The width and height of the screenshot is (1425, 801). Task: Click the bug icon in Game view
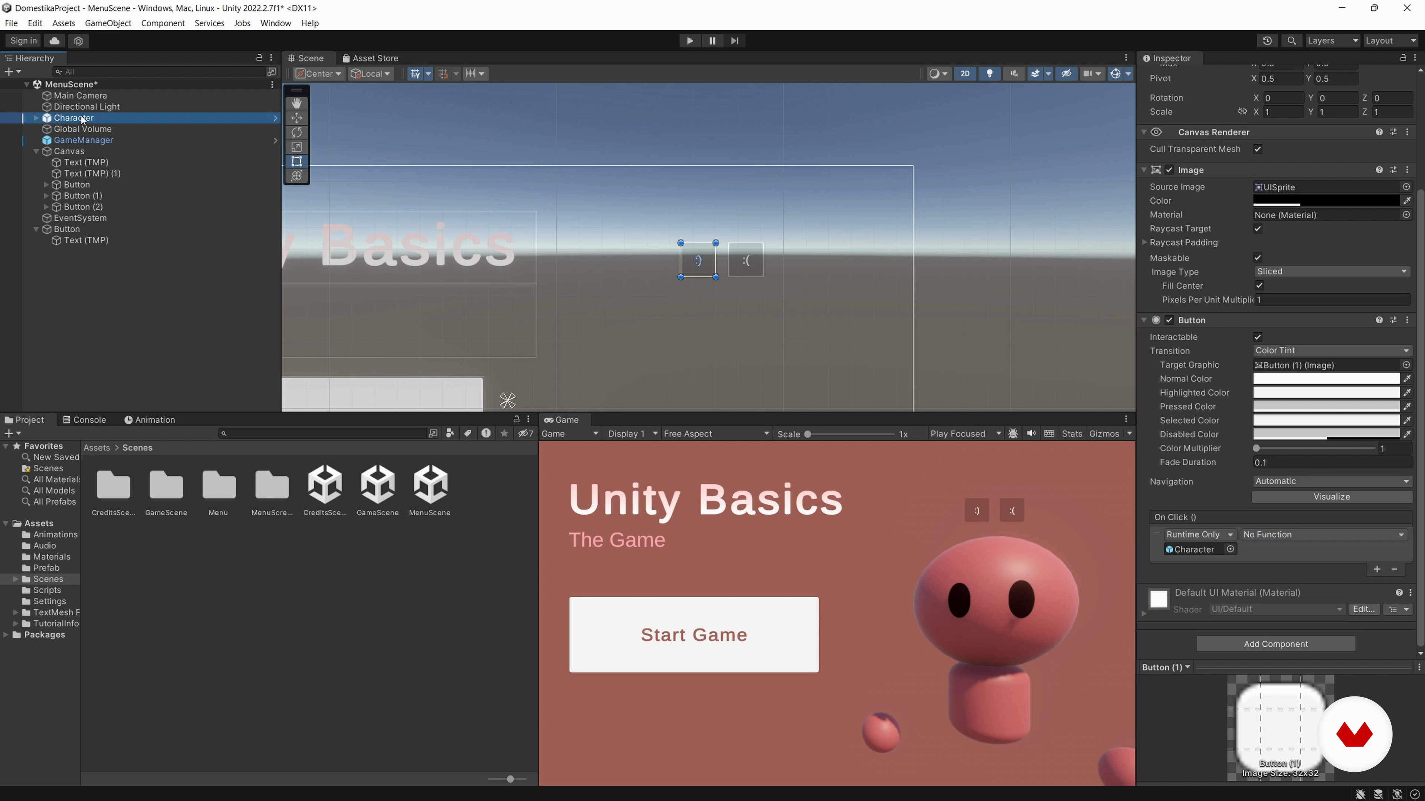tap(1013, 434)
